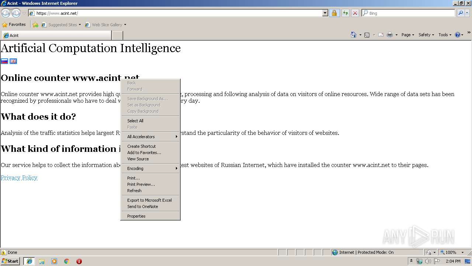Choose Refresh in context menu

[x=150, y=191]
